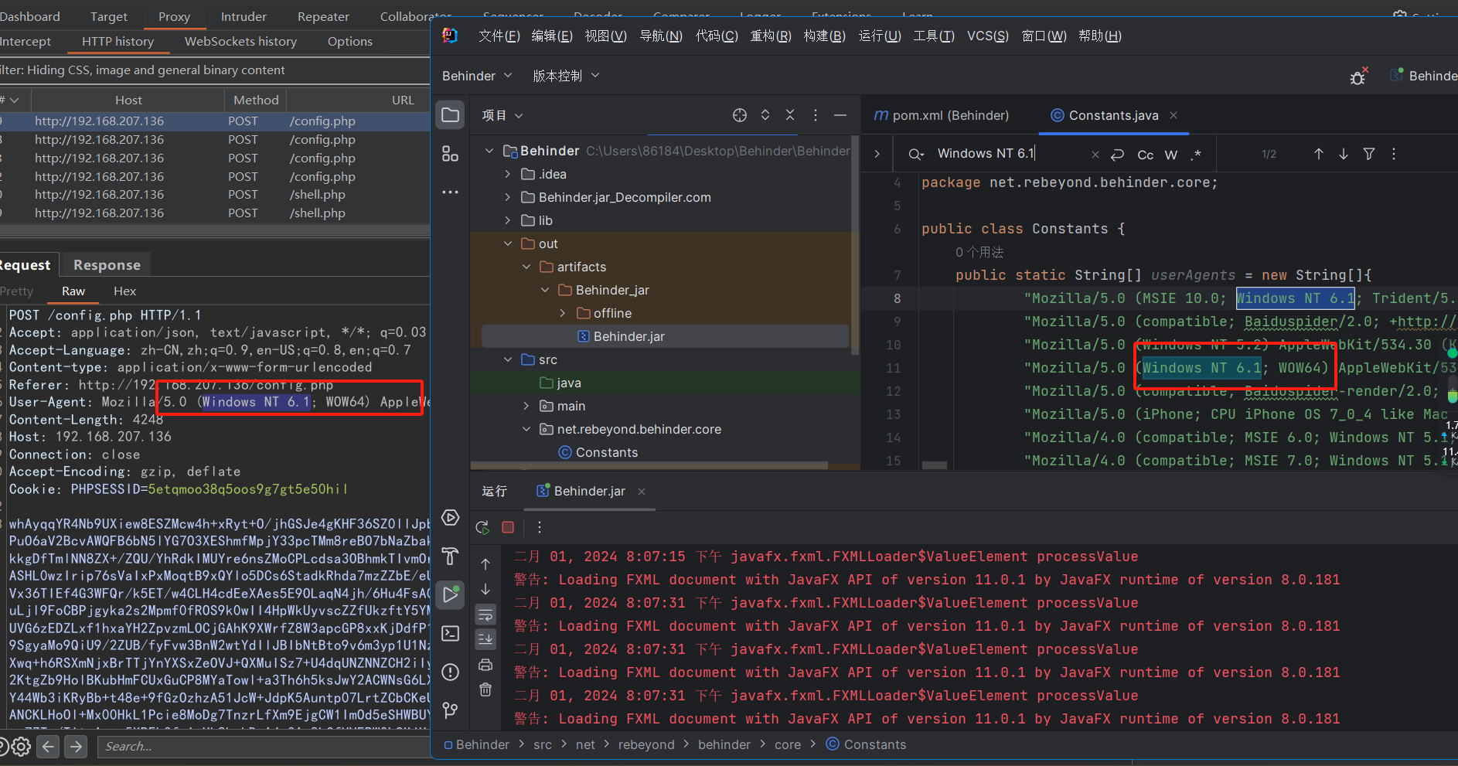Image resolution: width=1458 pixels, height=766 pixels.
Task: Collapse net.rebeyond.behinder.core package
Action: pos(526,429)
